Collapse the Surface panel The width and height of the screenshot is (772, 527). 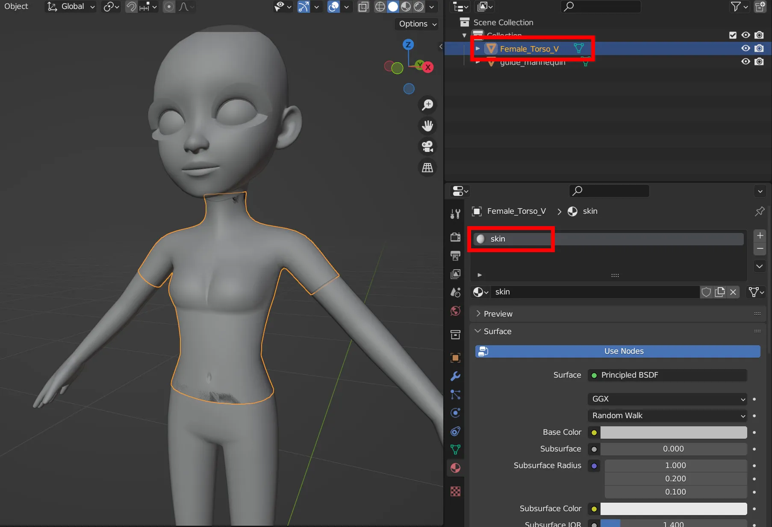tap(498, 331)
